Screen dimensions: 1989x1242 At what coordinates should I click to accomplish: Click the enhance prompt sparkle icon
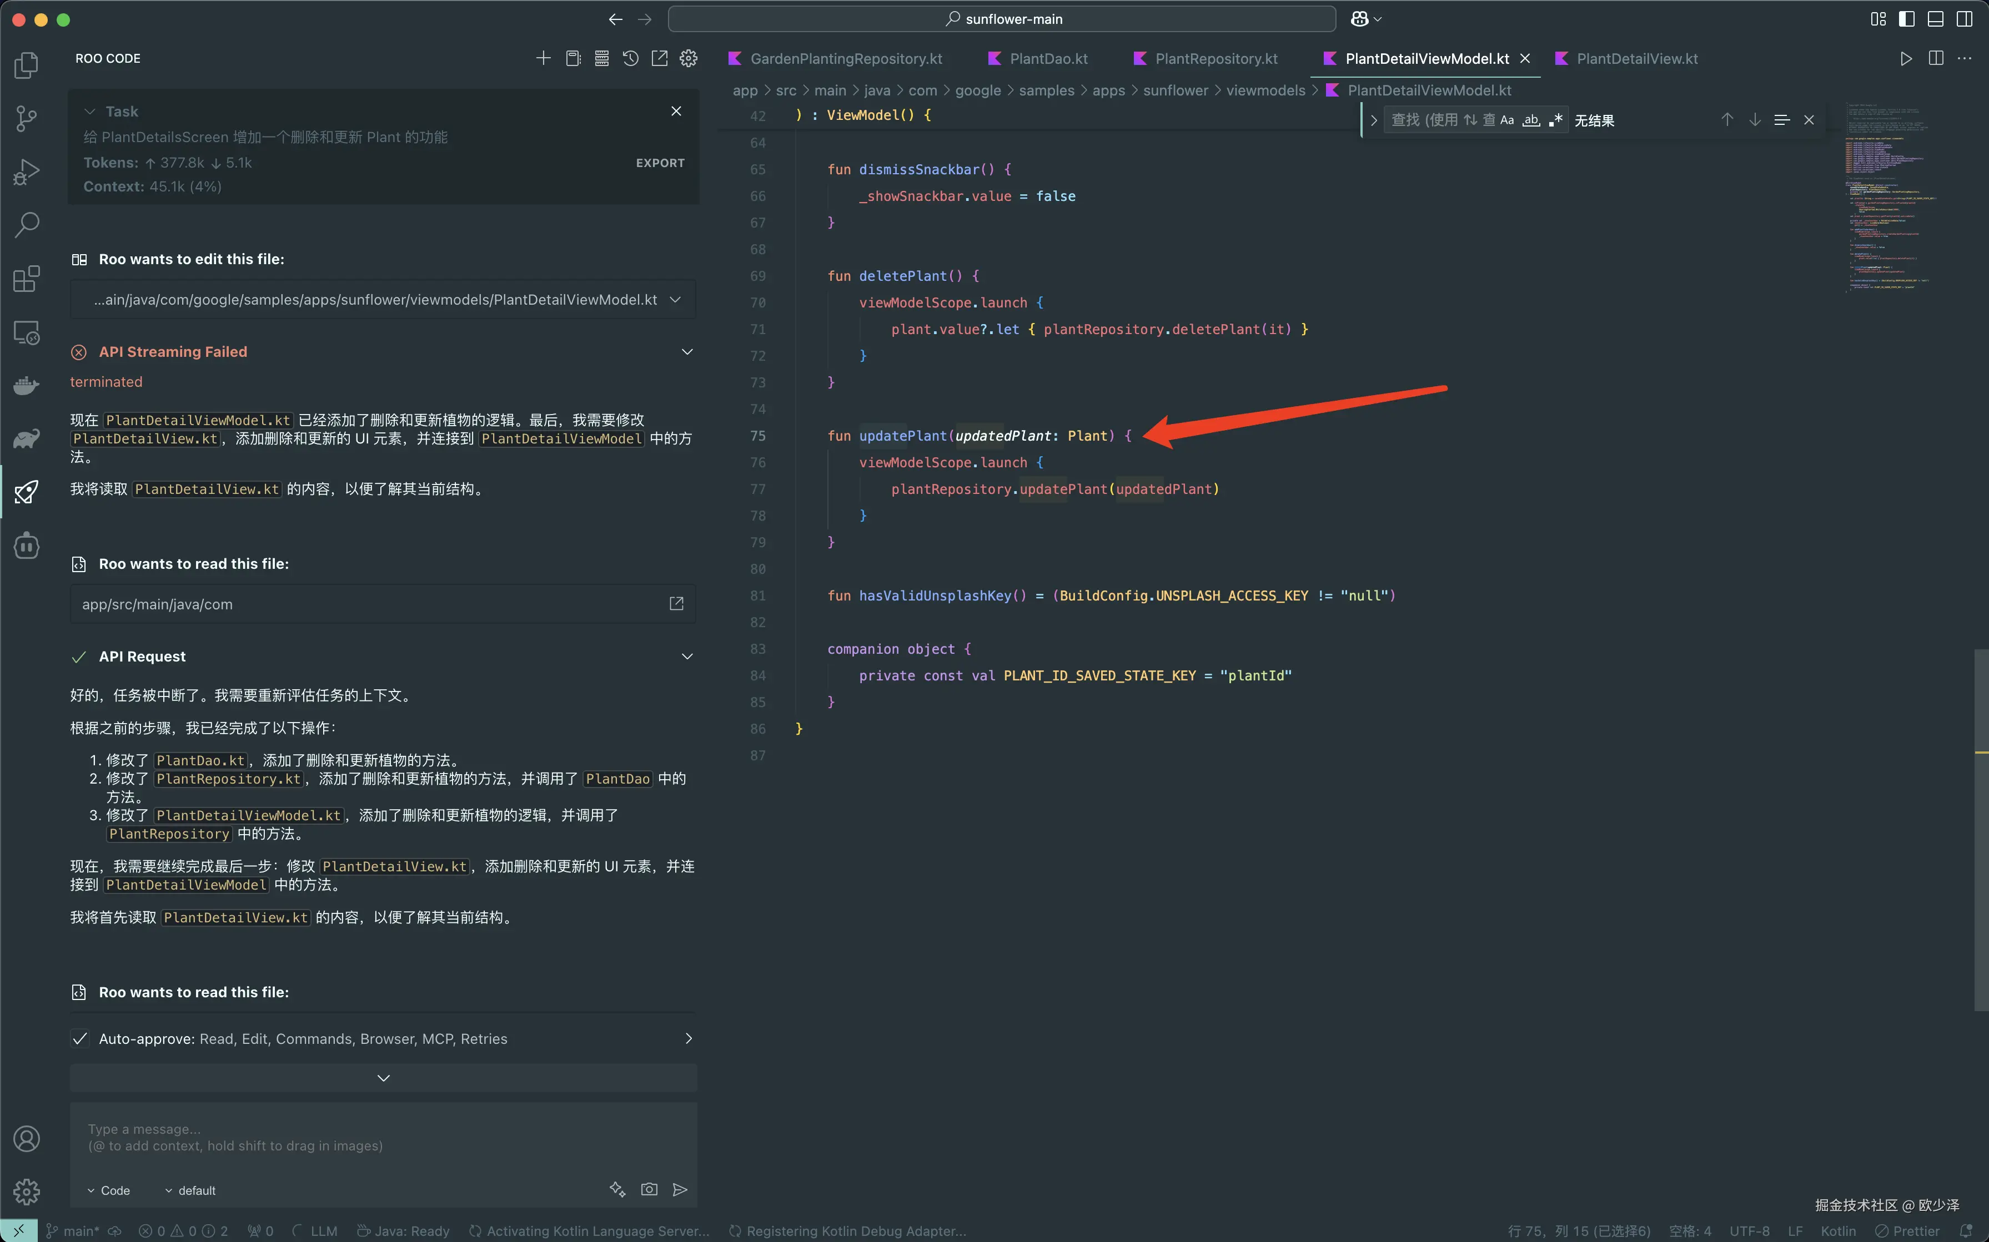point(617,1189)
